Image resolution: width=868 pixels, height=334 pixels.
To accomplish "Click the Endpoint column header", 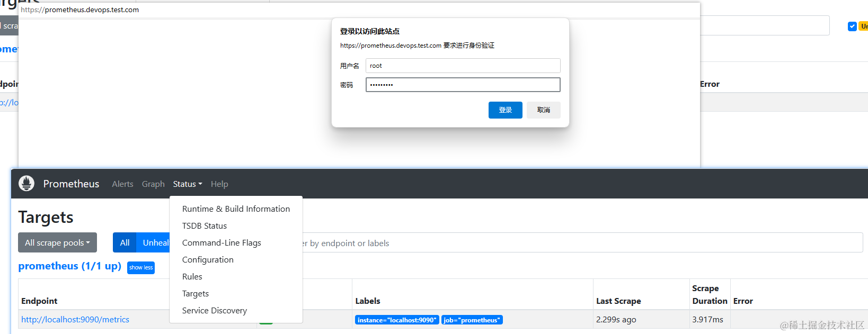I will (x=39, y=301).
